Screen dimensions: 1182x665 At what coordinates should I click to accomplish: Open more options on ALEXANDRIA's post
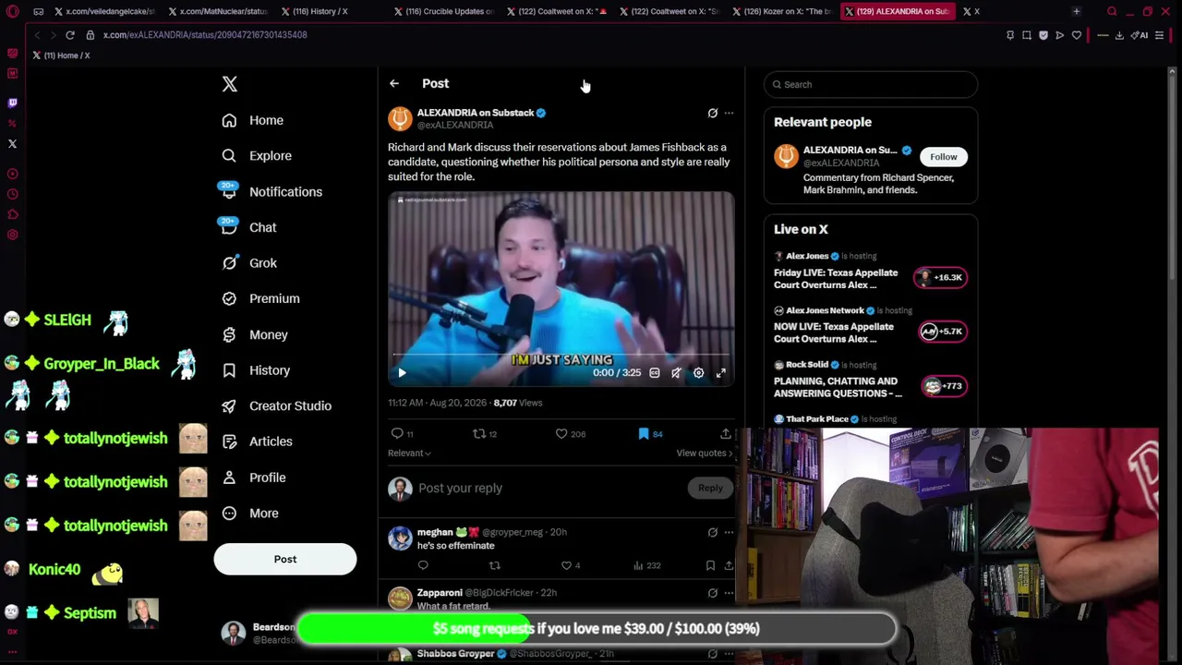pos(729,113)
